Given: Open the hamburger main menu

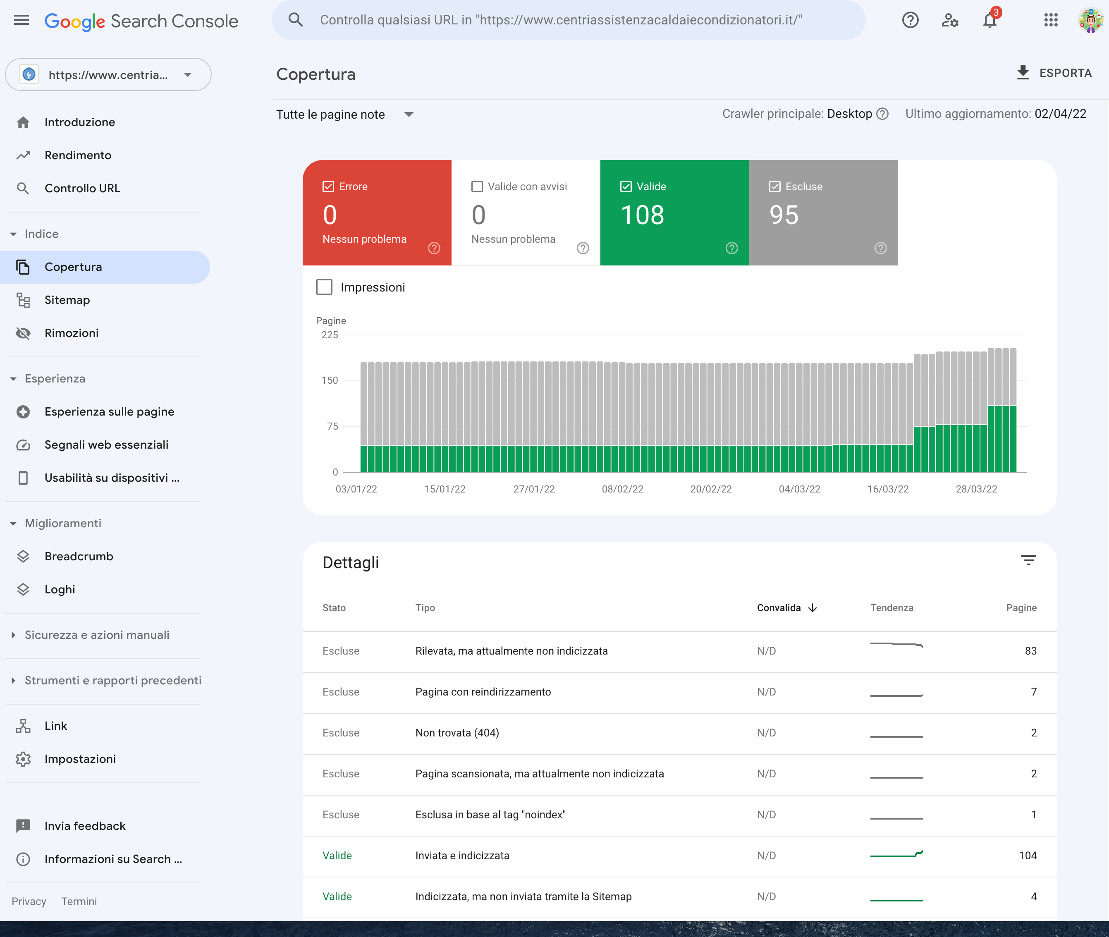Looking at the screenshot, I should pos(21,20).
